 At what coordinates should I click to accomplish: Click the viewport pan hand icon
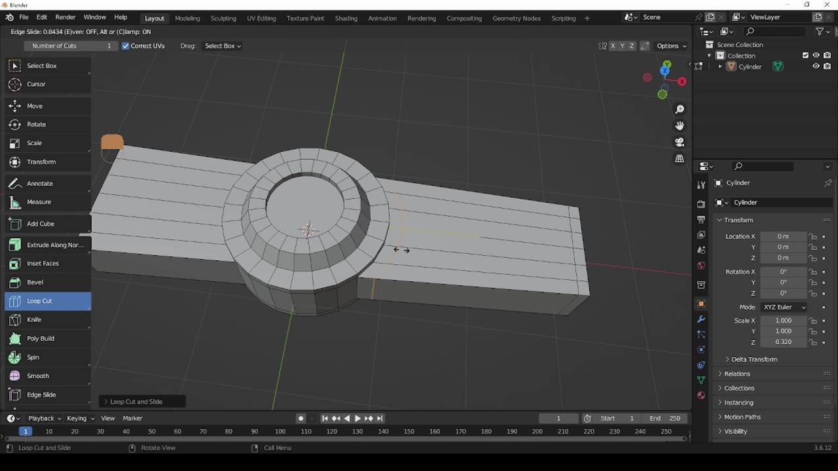tap(680, 126)
